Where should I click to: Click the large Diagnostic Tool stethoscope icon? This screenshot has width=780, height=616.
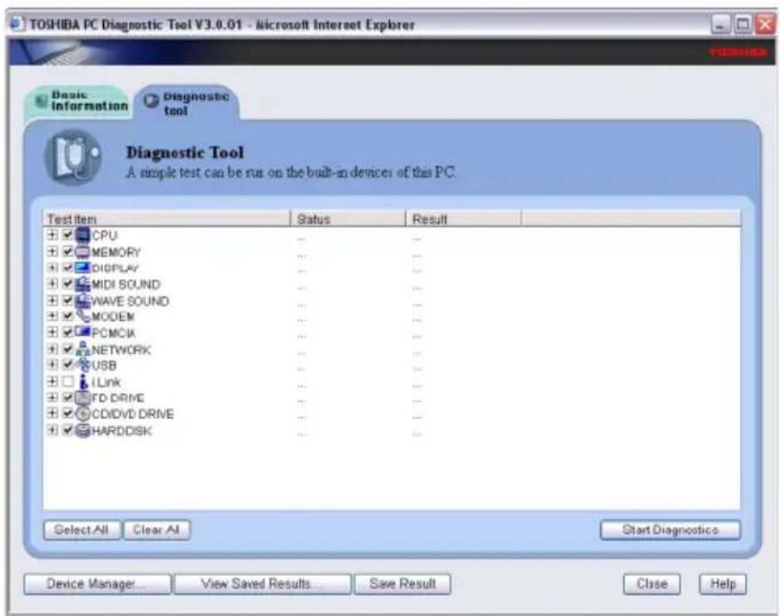(x=73, y=157)
